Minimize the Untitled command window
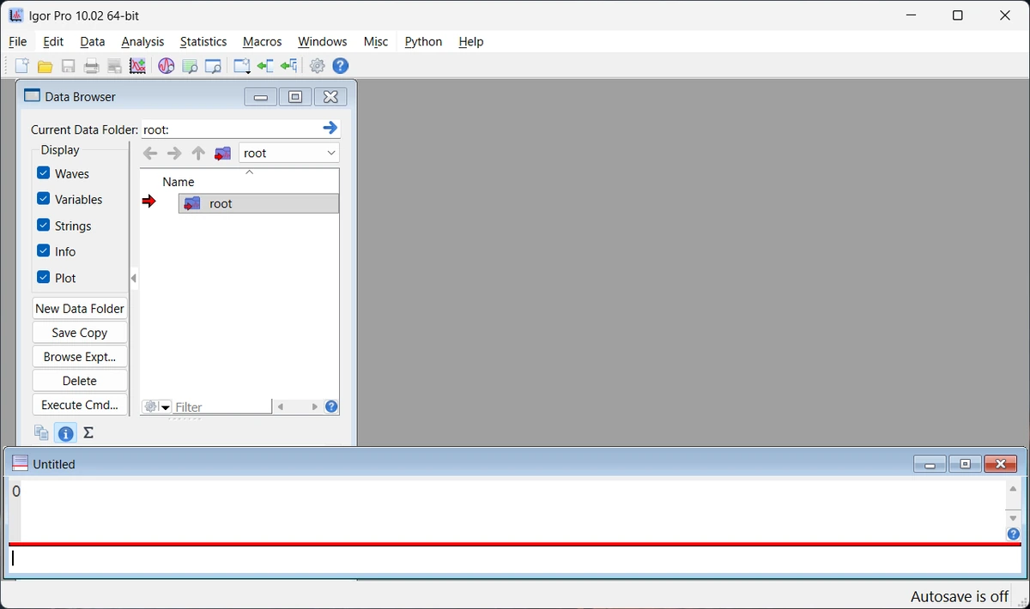The height and width of the screenshot is (609, 1030). (x=930, y=464)
